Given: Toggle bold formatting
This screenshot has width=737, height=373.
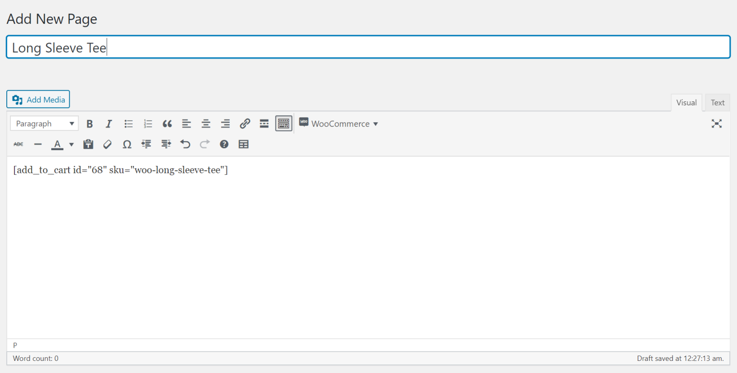Looking at the screenshot, I should click(x=89, y=124).
